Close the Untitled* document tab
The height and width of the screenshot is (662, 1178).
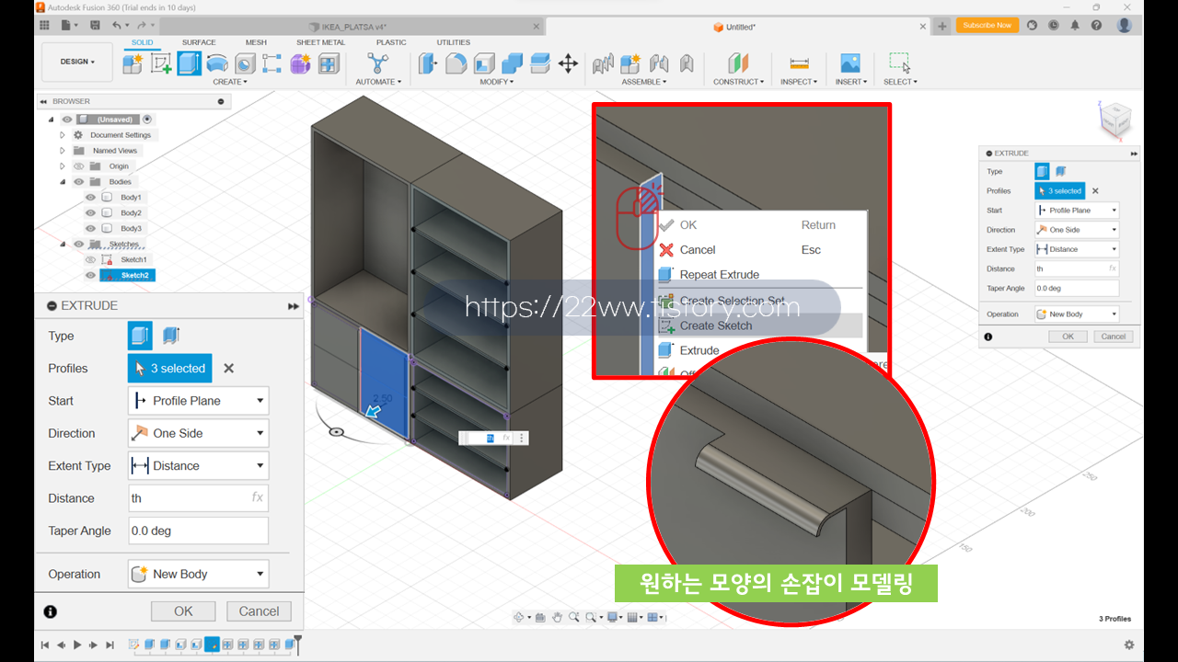923,27
